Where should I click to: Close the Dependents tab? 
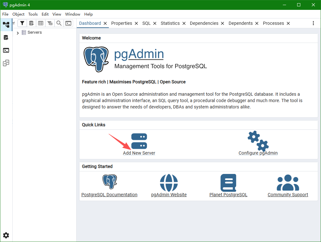(257, 23)
